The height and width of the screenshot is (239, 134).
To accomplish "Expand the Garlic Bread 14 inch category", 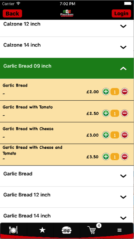I will [x=67, y=216].
